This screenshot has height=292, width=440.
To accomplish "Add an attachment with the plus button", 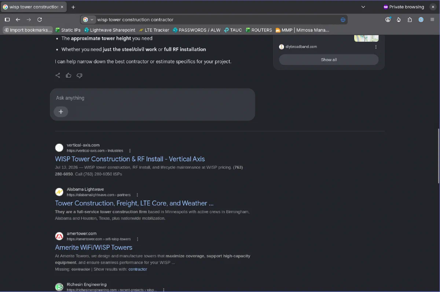I will point(61,112).
